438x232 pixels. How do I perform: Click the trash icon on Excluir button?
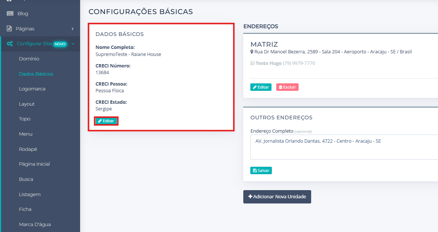point(281,87)
